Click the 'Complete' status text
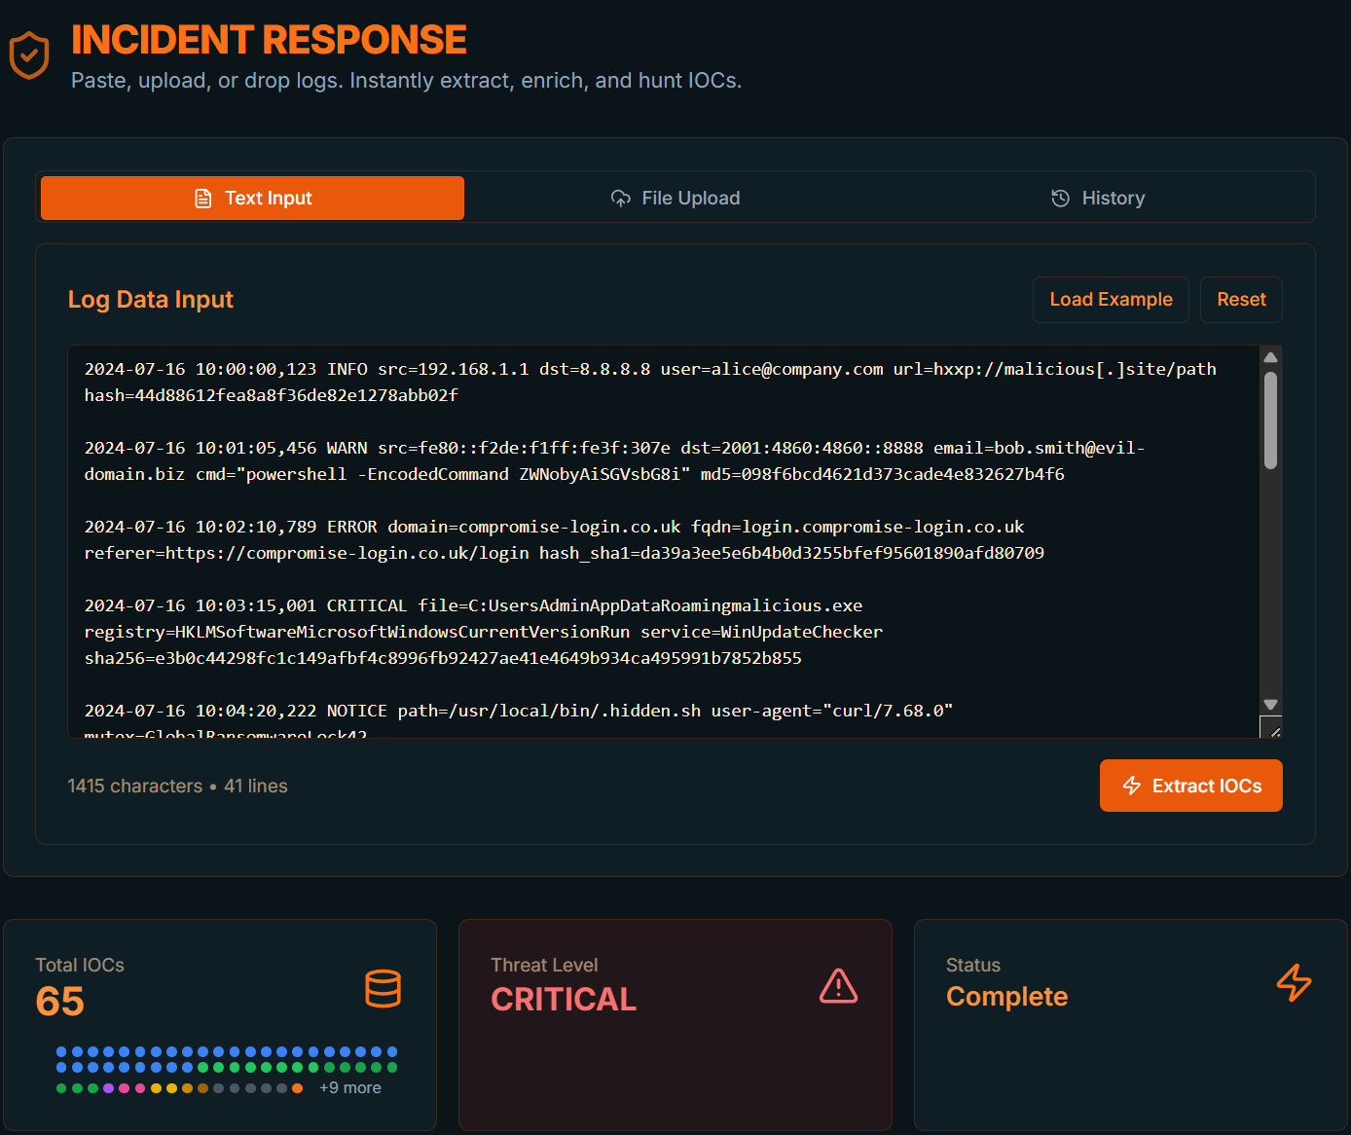 [1007, 997]
